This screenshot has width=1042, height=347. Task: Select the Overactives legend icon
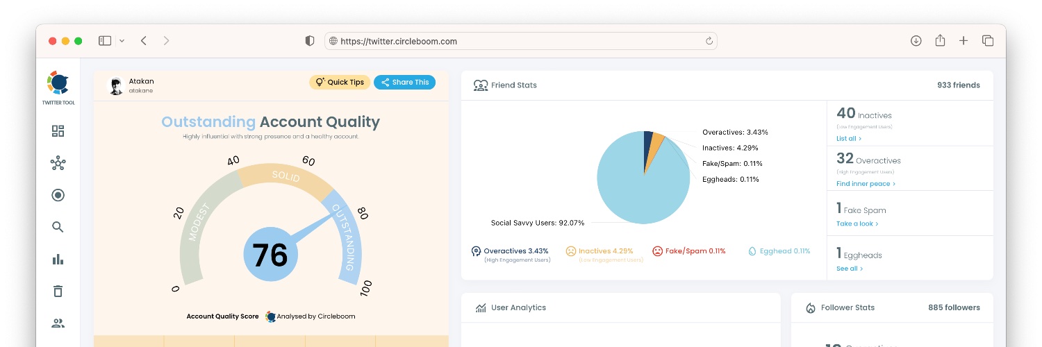pos(476,251)
